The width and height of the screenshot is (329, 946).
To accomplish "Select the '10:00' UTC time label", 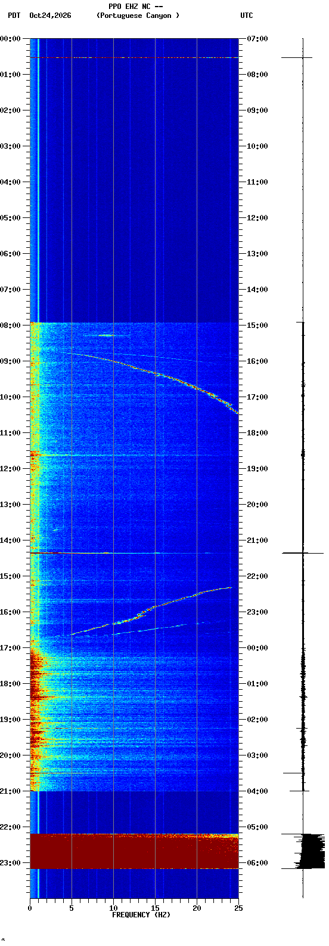I will [257, 146].
